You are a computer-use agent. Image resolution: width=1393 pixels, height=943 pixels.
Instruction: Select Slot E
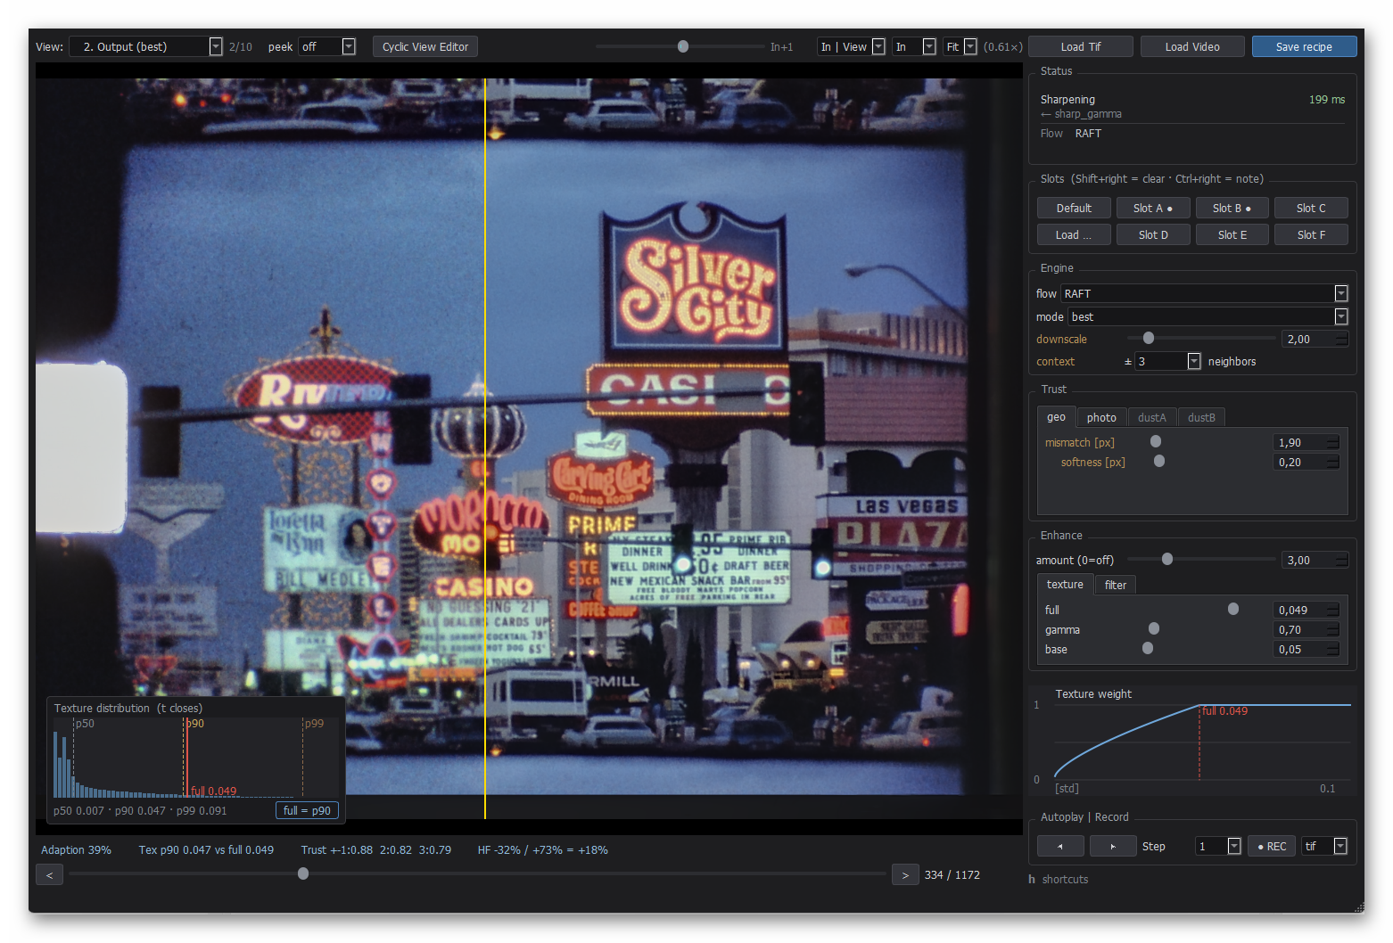tap(1232, 234)
